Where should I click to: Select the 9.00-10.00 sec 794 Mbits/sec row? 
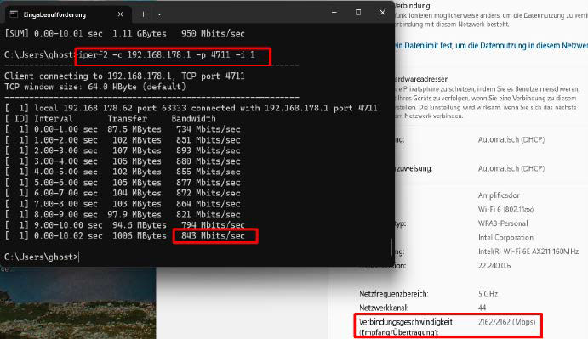[124, 225]
